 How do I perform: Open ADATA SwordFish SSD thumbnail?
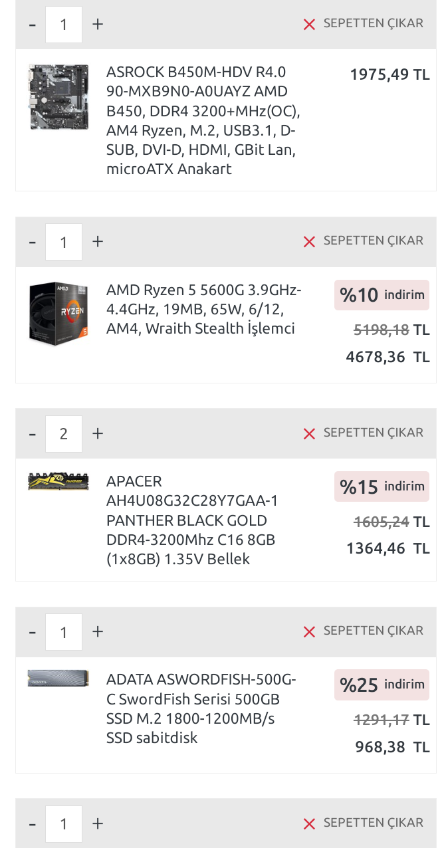[x=58, y=679]
